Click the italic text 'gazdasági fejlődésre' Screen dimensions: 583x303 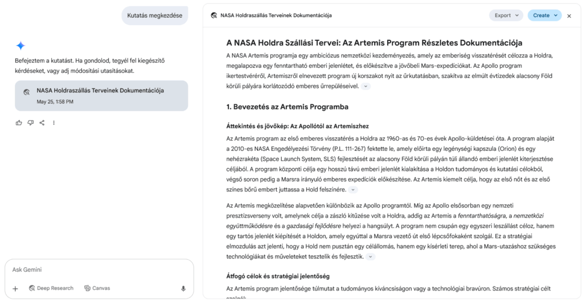pos(314,226)
